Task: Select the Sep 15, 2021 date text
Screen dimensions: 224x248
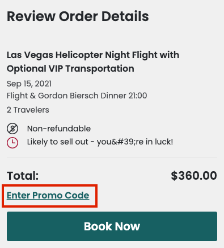Action: click(29, 84)
